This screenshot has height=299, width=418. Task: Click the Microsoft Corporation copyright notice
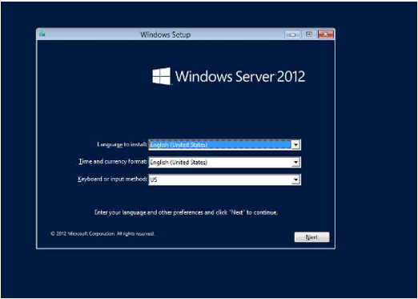(102, 233)
